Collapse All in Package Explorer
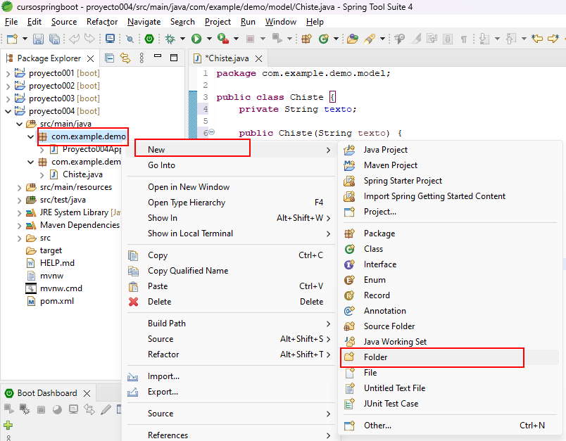 (109, 58)
